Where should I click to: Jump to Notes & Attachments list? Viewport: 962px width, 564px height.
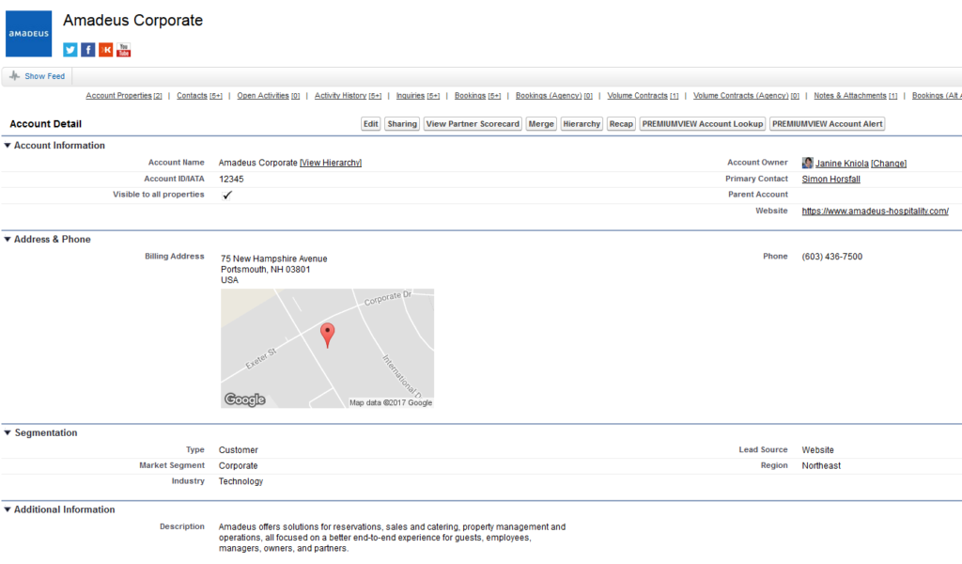click(x=855, y=96)
